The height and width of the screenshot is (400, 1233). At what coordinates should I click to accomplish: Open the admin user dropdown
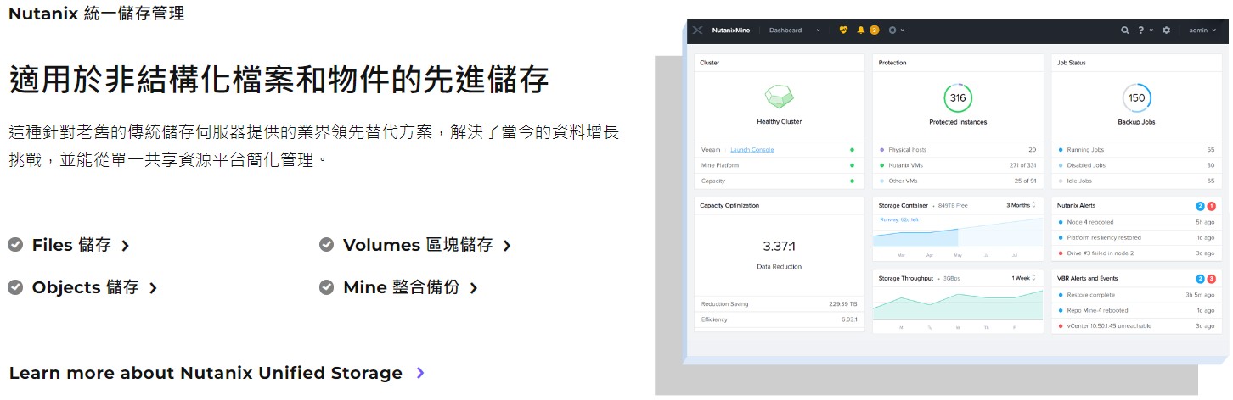click(x=1202, y=31)
